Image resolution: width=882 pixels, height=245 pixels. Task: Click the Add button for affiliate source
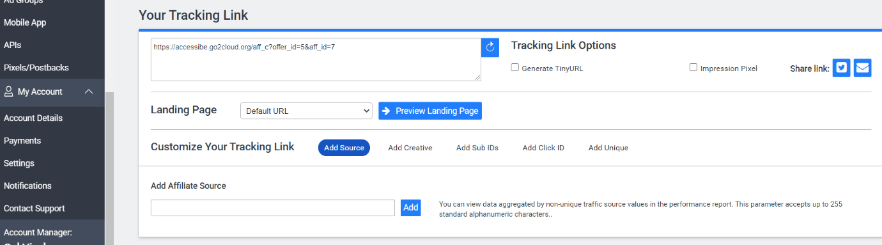coord(411,207)
